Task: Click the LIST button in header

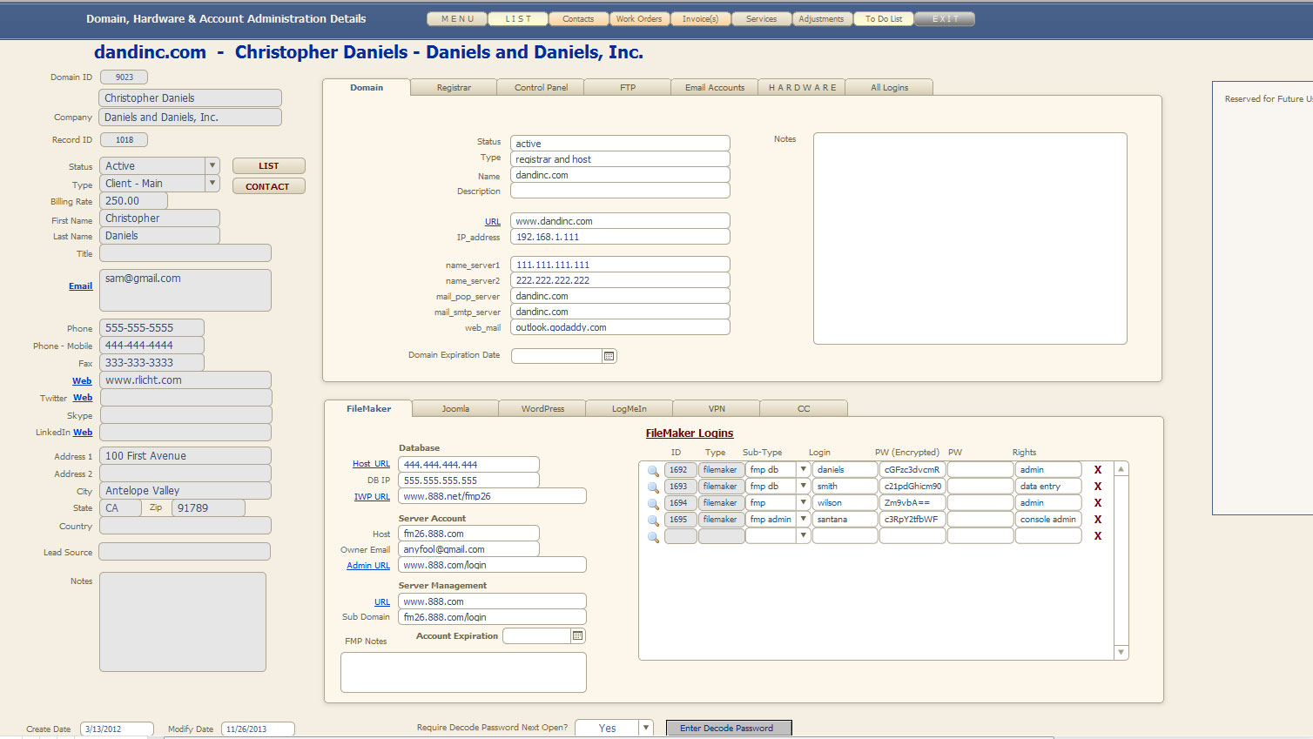Action: [518, 18]
